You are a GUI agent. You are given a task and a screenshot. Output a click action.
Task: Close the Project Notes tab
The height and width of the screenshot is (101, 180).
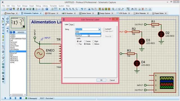[166, 13]
